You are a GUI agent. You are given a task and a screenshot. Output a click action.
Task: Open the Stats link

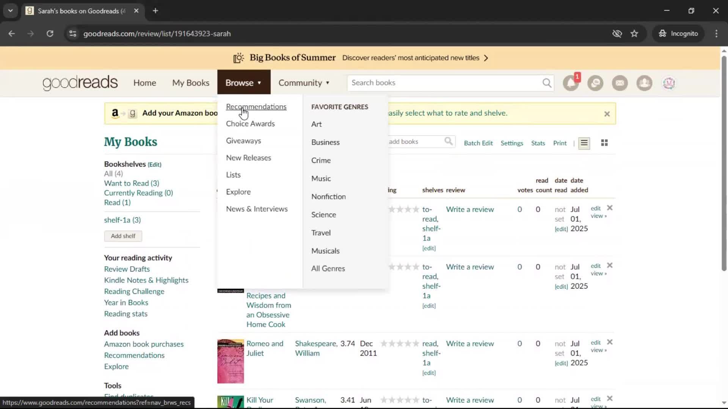[x=538, y=143]
